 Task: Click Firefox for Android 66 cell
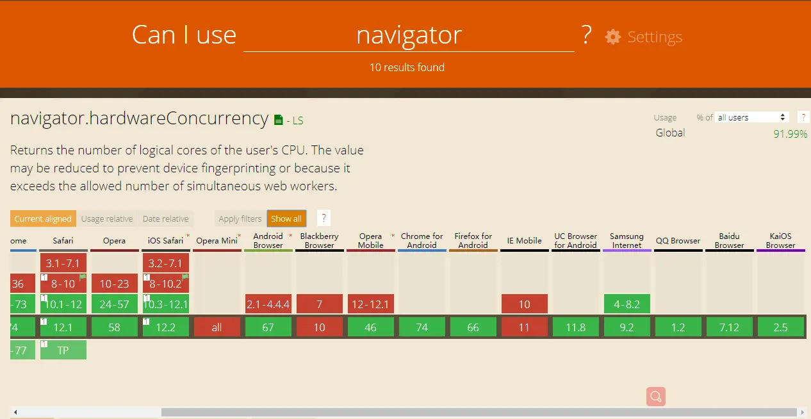point(473,327)
